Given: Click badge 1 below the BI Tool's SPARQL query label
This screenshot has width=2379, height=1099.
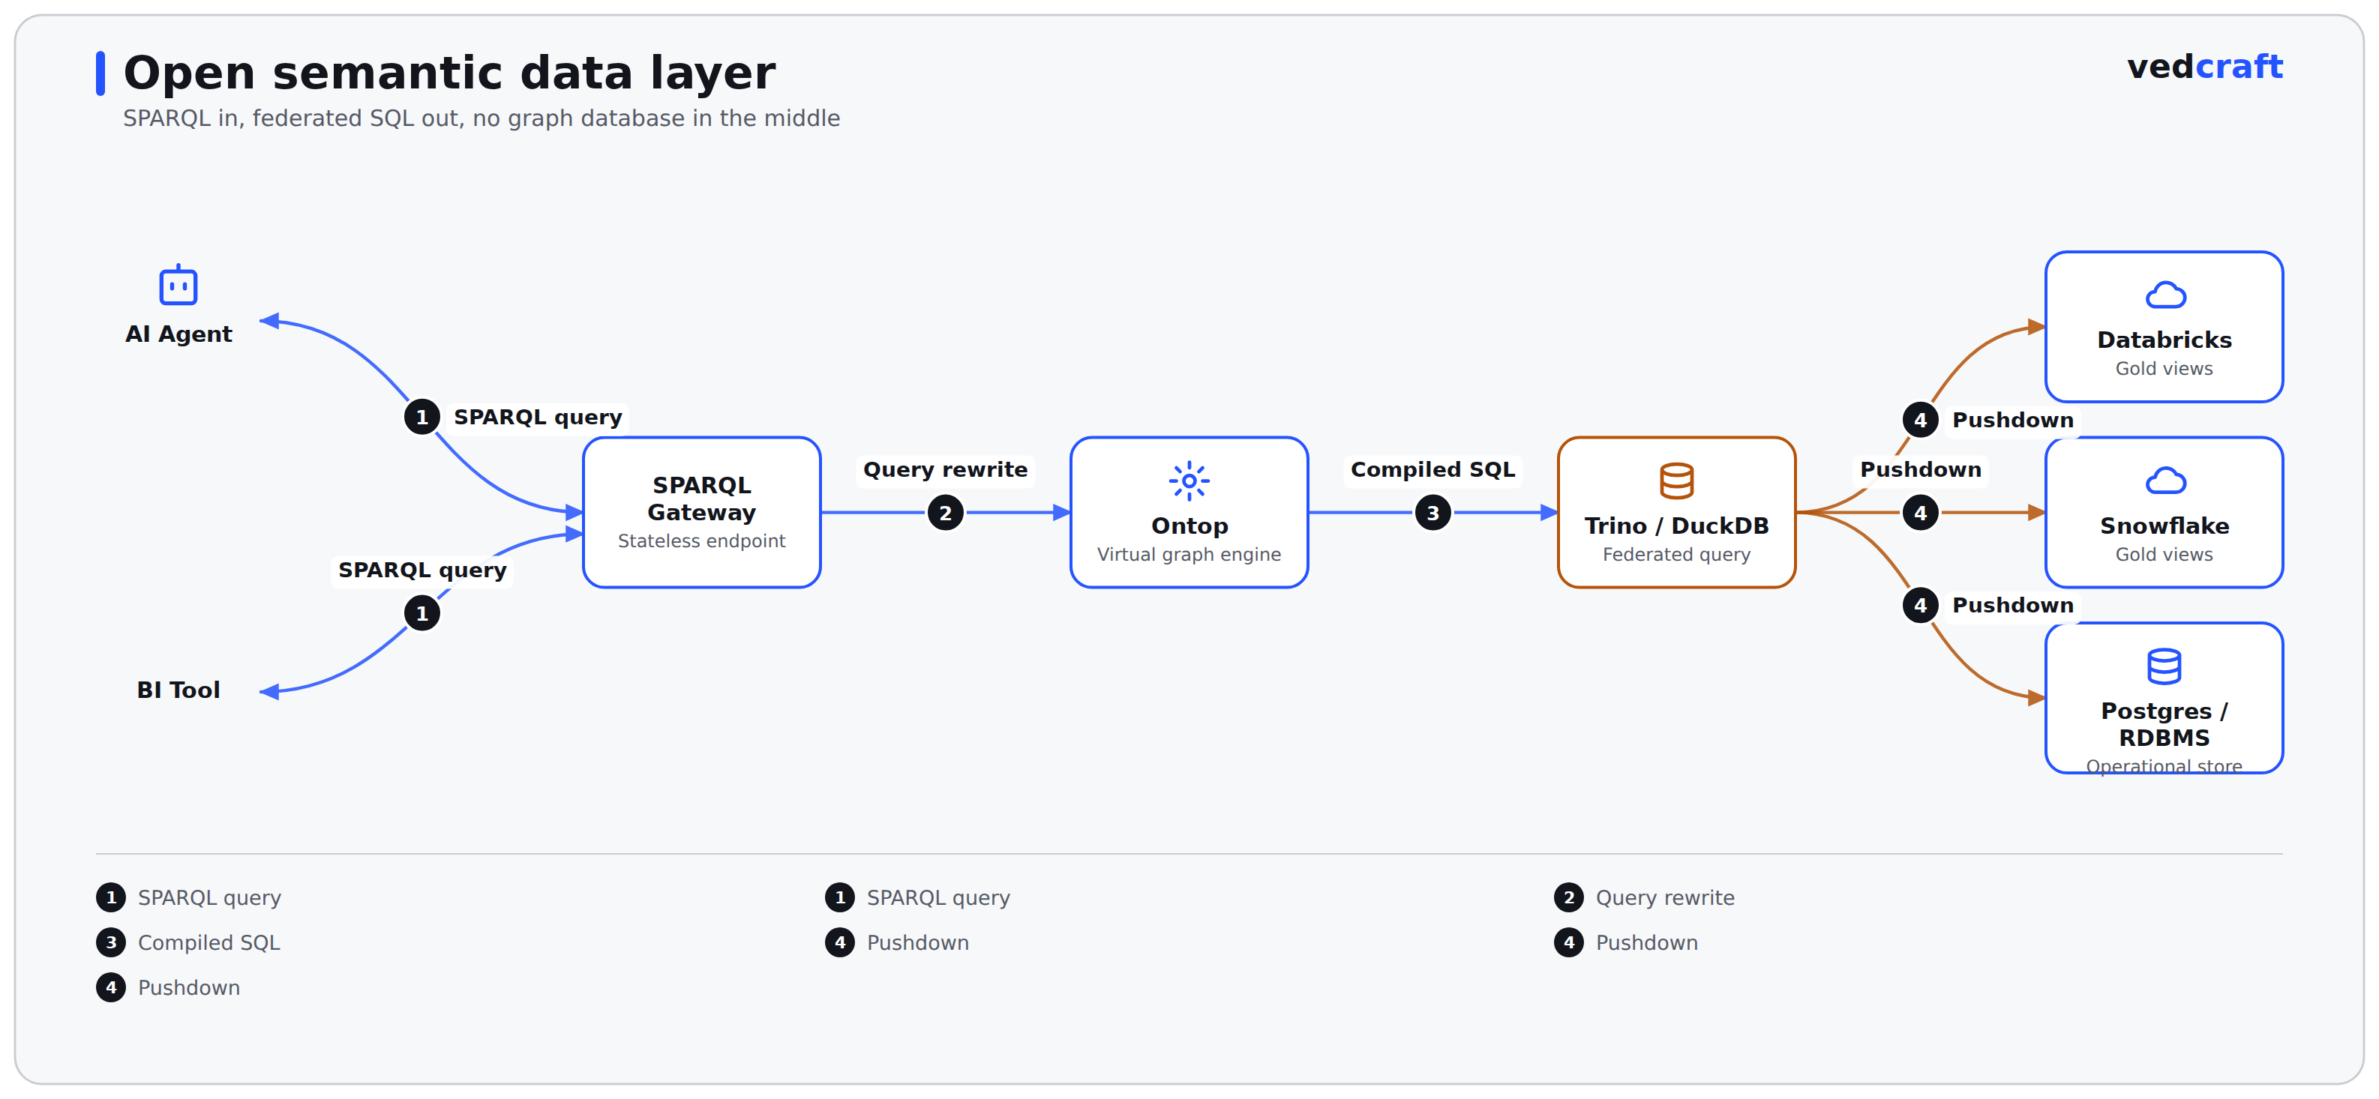Looking at the screenshot, I should point(422,612).
